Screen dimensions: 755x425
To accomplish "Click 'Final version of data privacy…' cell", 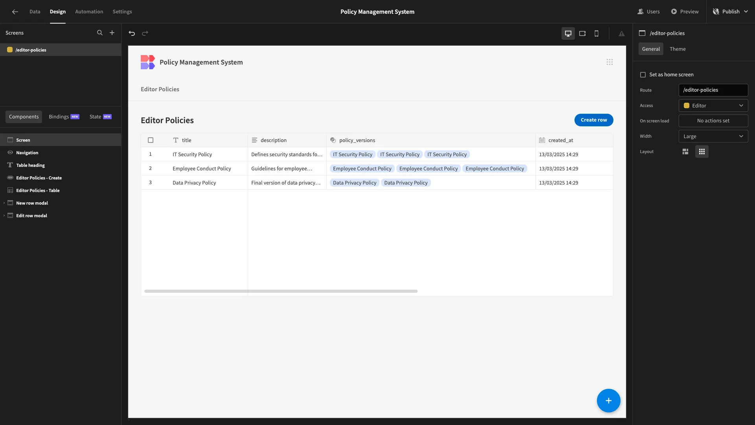I will pos(287,183).
